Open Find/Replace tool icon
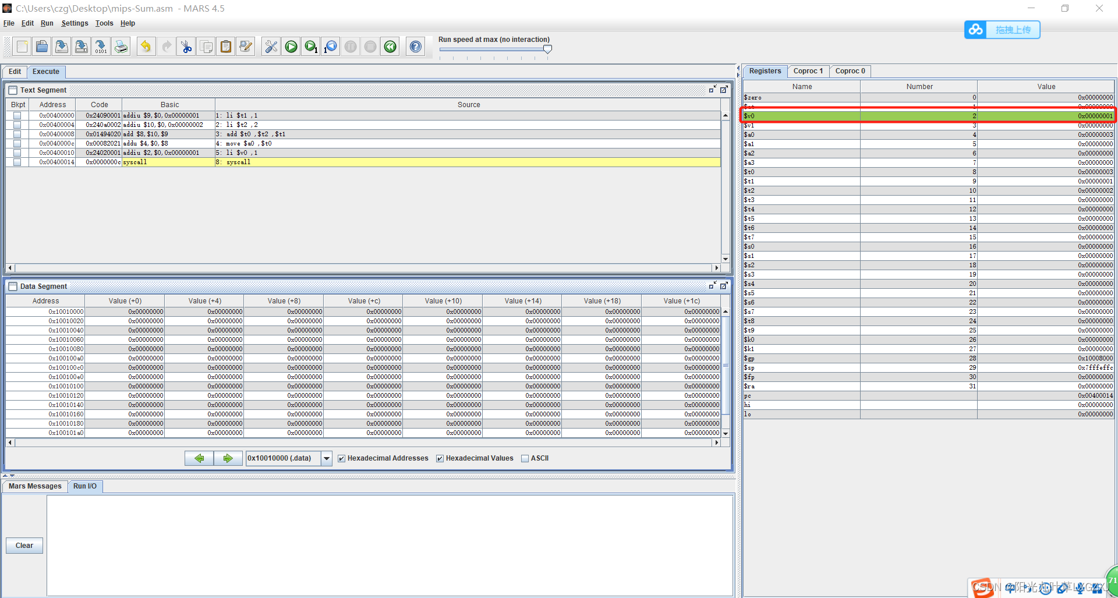1118x598 pixels. (246, 47)
